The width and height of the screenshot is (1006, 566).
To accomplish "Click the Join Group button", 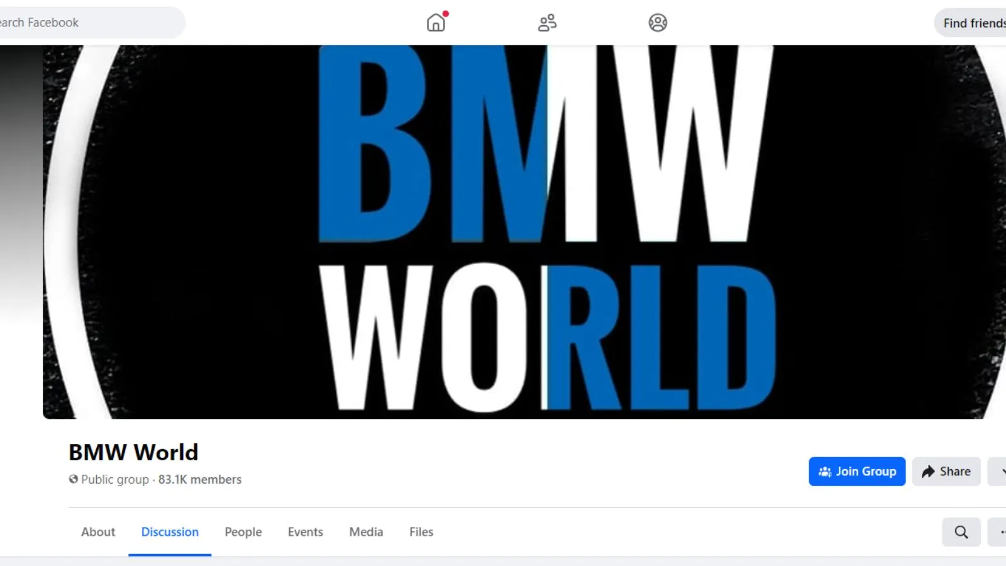I will click(x=857, y=471).
